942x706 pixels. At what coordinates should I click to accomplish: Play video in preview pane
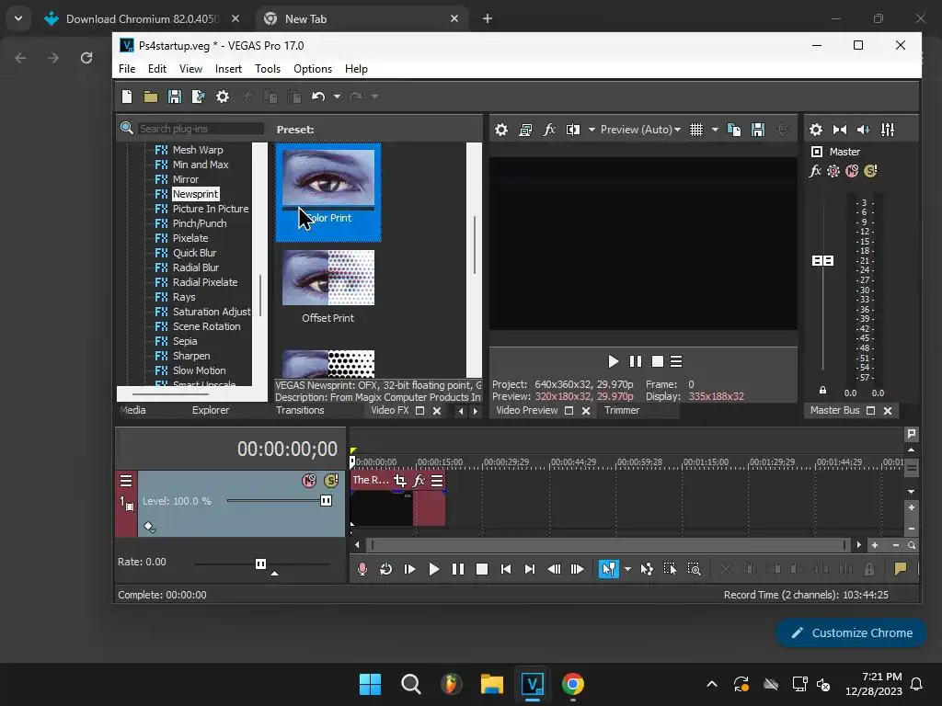pyautogui.click(x=613, y=361)
